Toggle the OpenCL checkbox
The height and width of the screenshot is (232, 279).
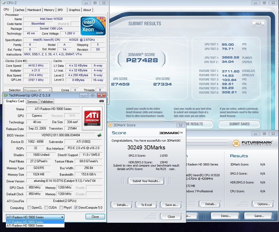[x=29, y=207]
